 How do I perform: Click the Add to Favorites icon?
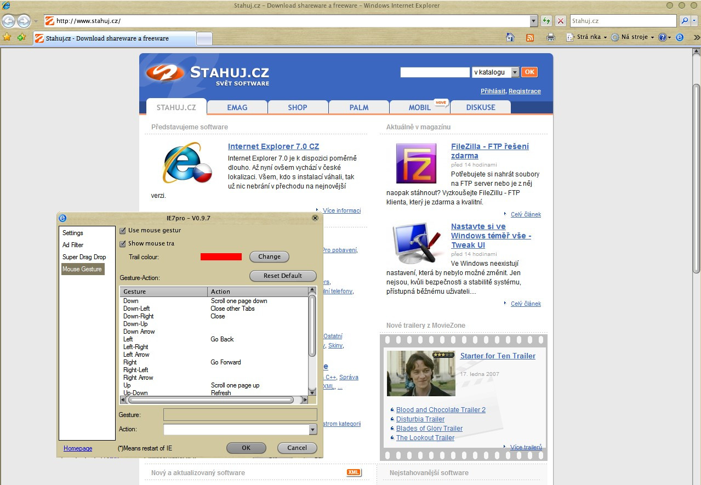(x=21, y=37)
